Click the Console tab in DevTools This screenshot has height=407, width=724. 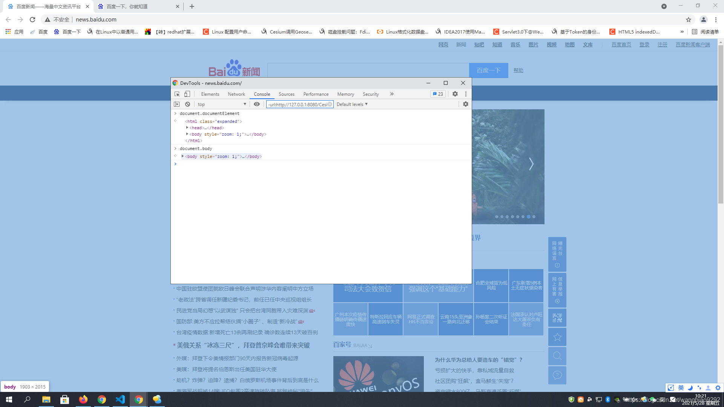pyautogui.click(x=262, y=94)
